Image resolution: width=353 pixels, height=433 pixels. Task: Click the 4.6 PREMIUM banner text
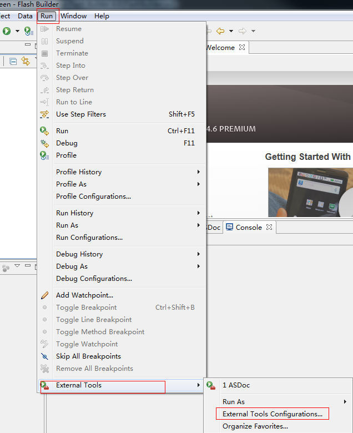click(x=231, y=129)
